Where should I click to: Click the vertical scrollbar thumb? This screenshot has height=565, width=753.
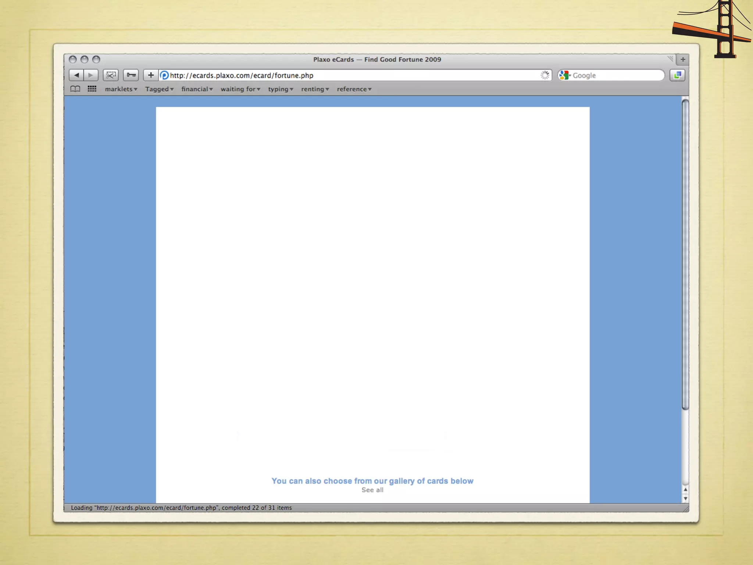click(x=685, y=255)
